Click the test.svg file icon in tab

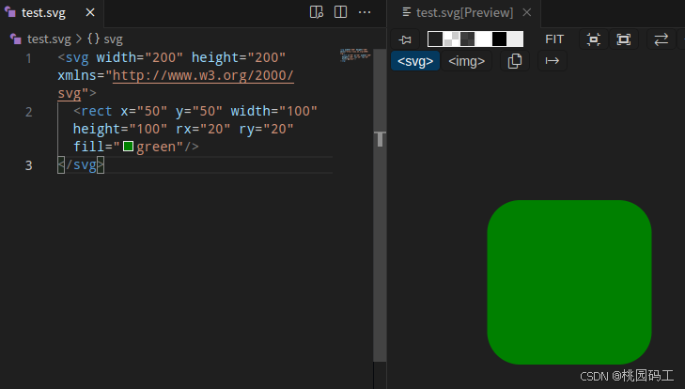click(10, 12)
